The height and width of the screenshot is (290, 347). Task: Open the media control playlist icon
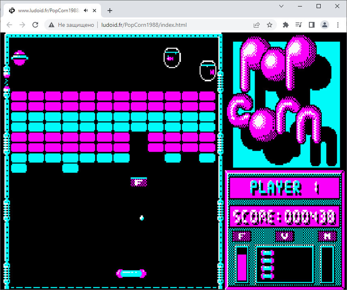coord(298,25)
